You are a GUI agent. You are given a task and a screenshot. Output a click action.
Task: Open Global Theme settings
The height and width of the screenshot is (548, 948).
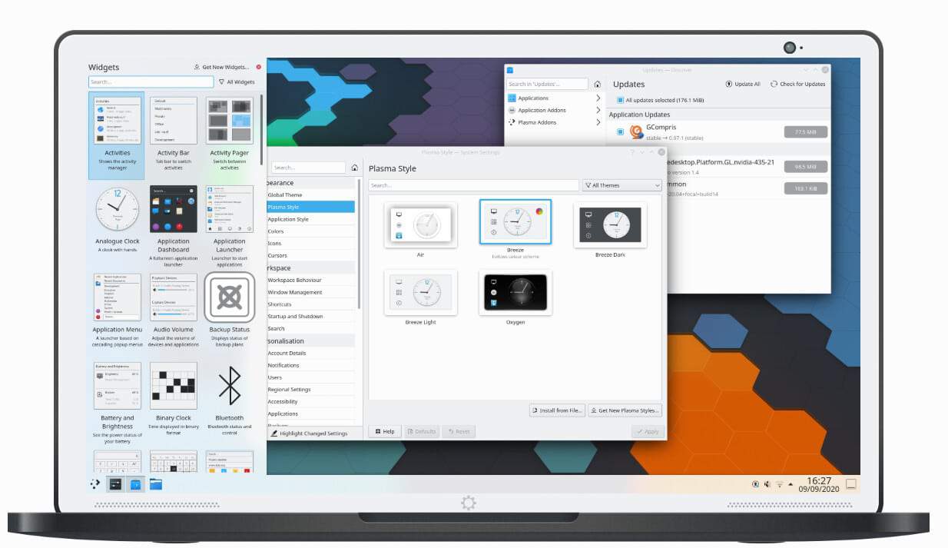[x=311, y=195]
